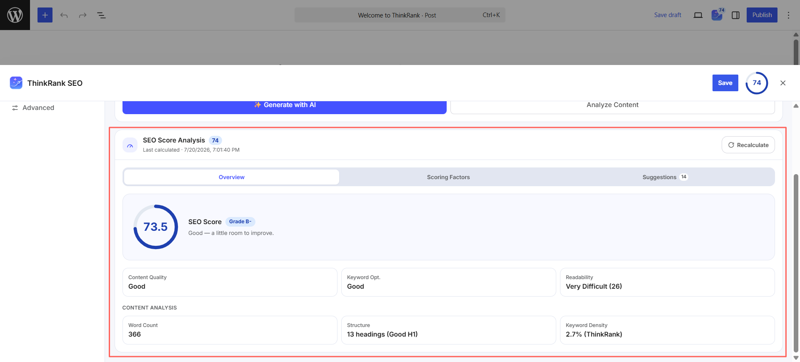
Task: Open the Advanced sidebar item
Action: coord(33,107)
